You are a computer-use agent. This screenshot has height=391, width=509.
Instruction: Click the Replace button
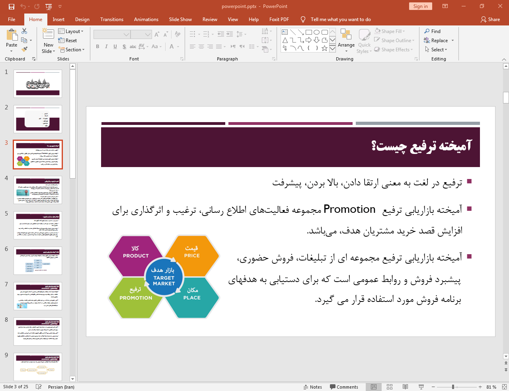tap(436, 41)
